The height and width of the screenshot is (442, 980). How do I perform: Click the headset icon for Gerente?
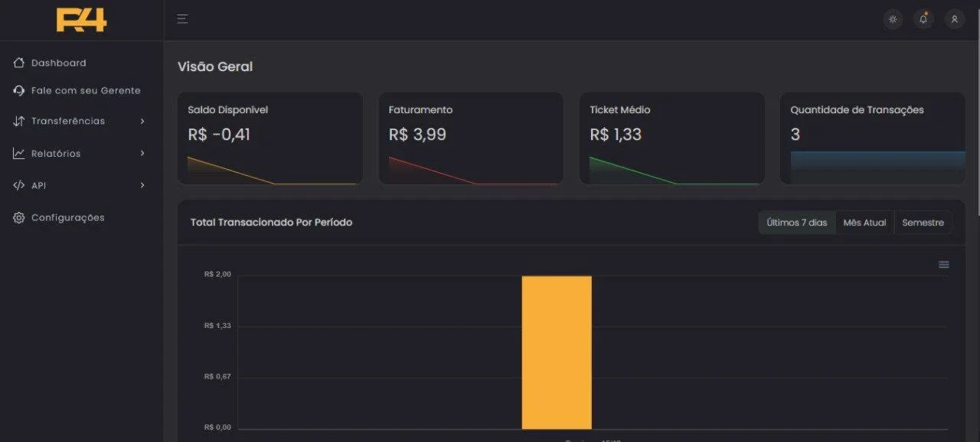pyautogui.click(x=19, y=90)
